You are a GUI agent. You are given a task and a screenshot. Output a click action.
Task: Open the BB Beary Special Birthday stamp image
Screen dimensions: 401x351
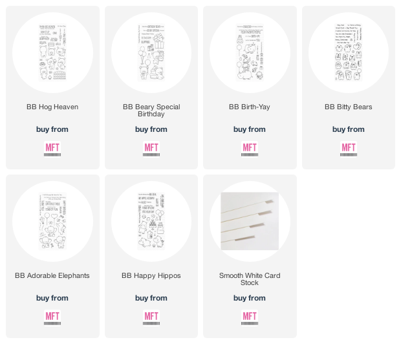click(x=151, y=52)
